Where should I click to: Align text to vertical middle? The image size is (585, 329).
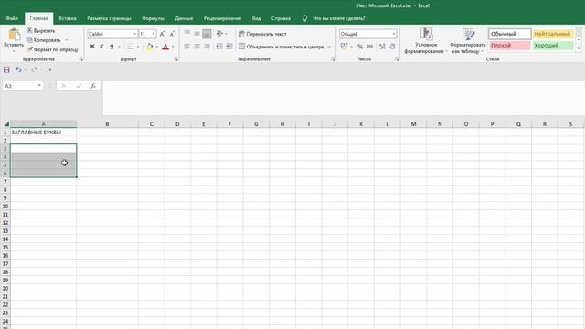(197, 34)
